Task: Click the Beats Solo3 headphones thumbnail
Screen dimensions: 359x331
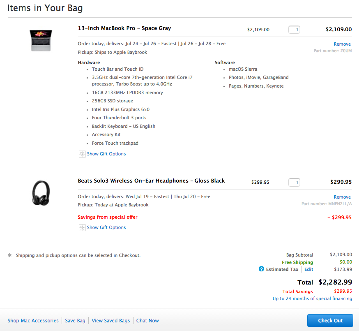Action: 41,193
